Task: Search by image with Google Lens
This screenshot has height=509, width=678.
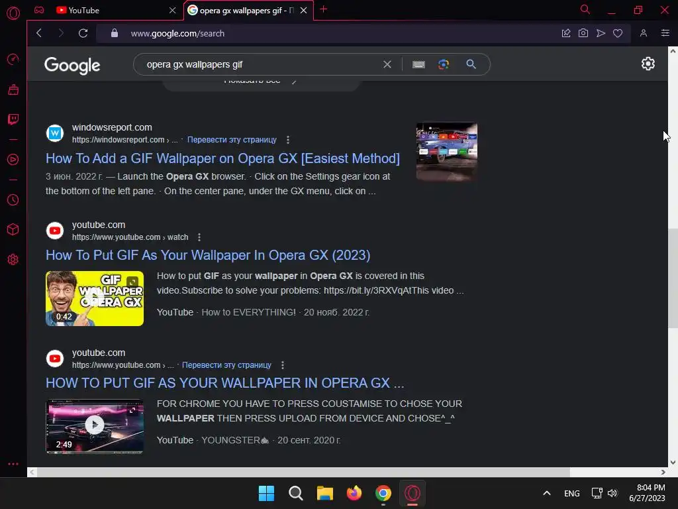Action: [443, 64]
